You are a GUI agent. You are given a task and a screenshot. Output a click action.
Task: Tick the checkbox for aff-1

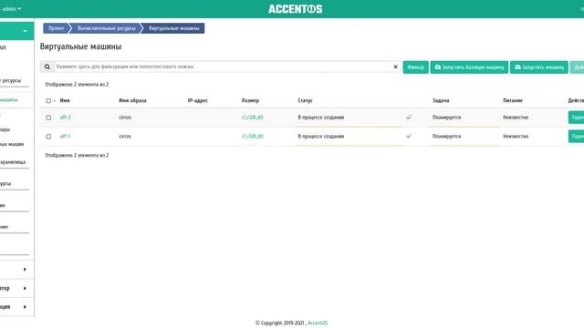[48, 137]
